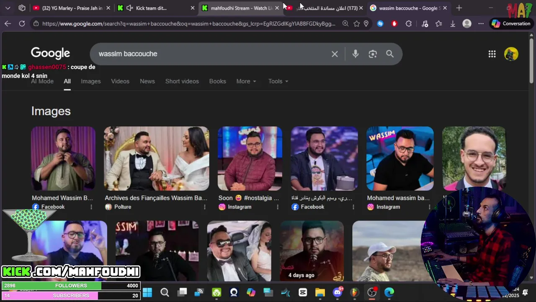Select the News search filter

click(147, 81)
